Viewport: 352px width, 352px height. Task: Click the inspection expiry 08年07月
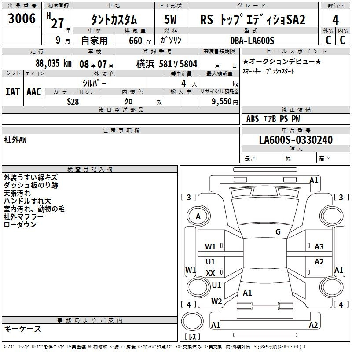pos(96,64)
